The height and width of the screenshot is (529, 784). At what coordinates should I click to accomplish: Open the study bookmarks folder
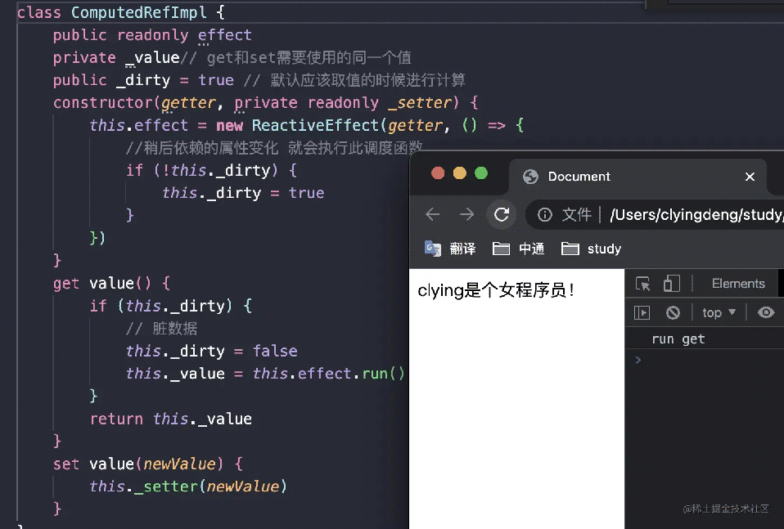[x=592, y=249]
